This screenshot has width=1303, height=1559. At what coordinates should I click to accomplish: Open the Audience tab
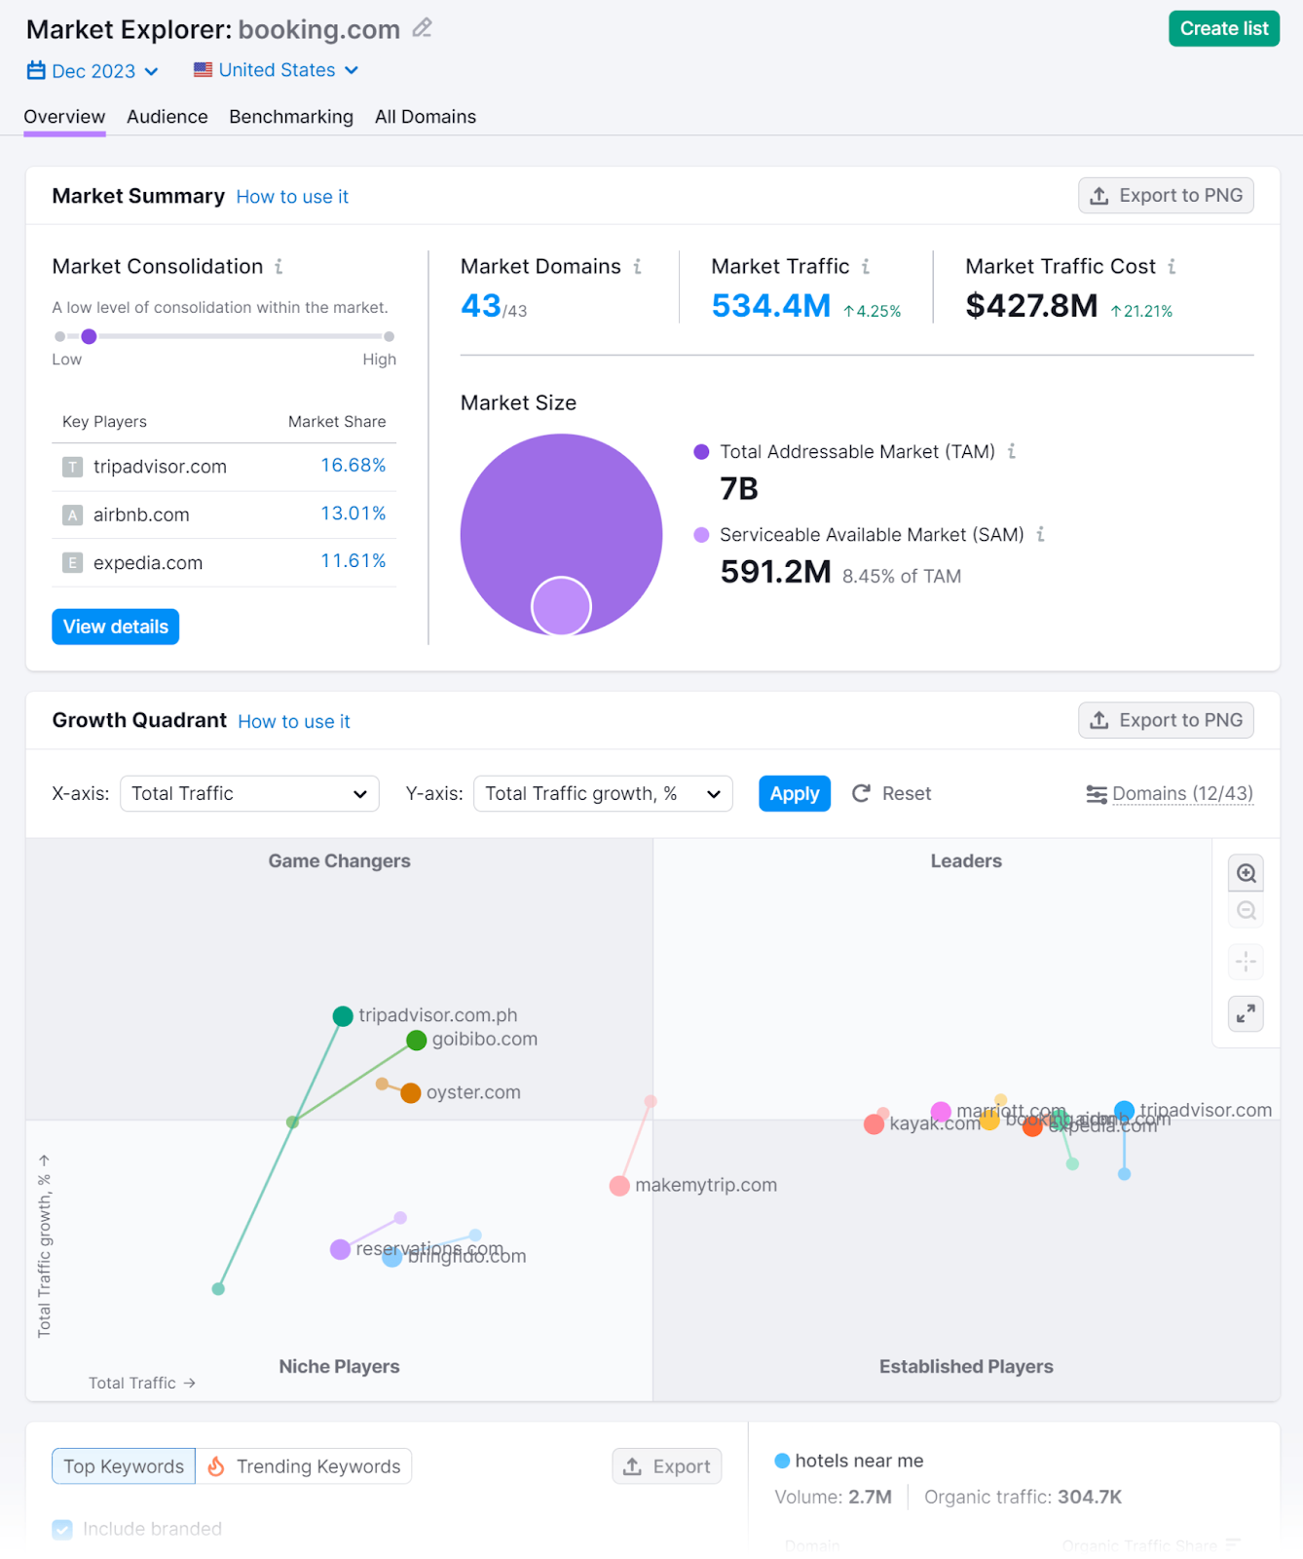tap(168, 117)
